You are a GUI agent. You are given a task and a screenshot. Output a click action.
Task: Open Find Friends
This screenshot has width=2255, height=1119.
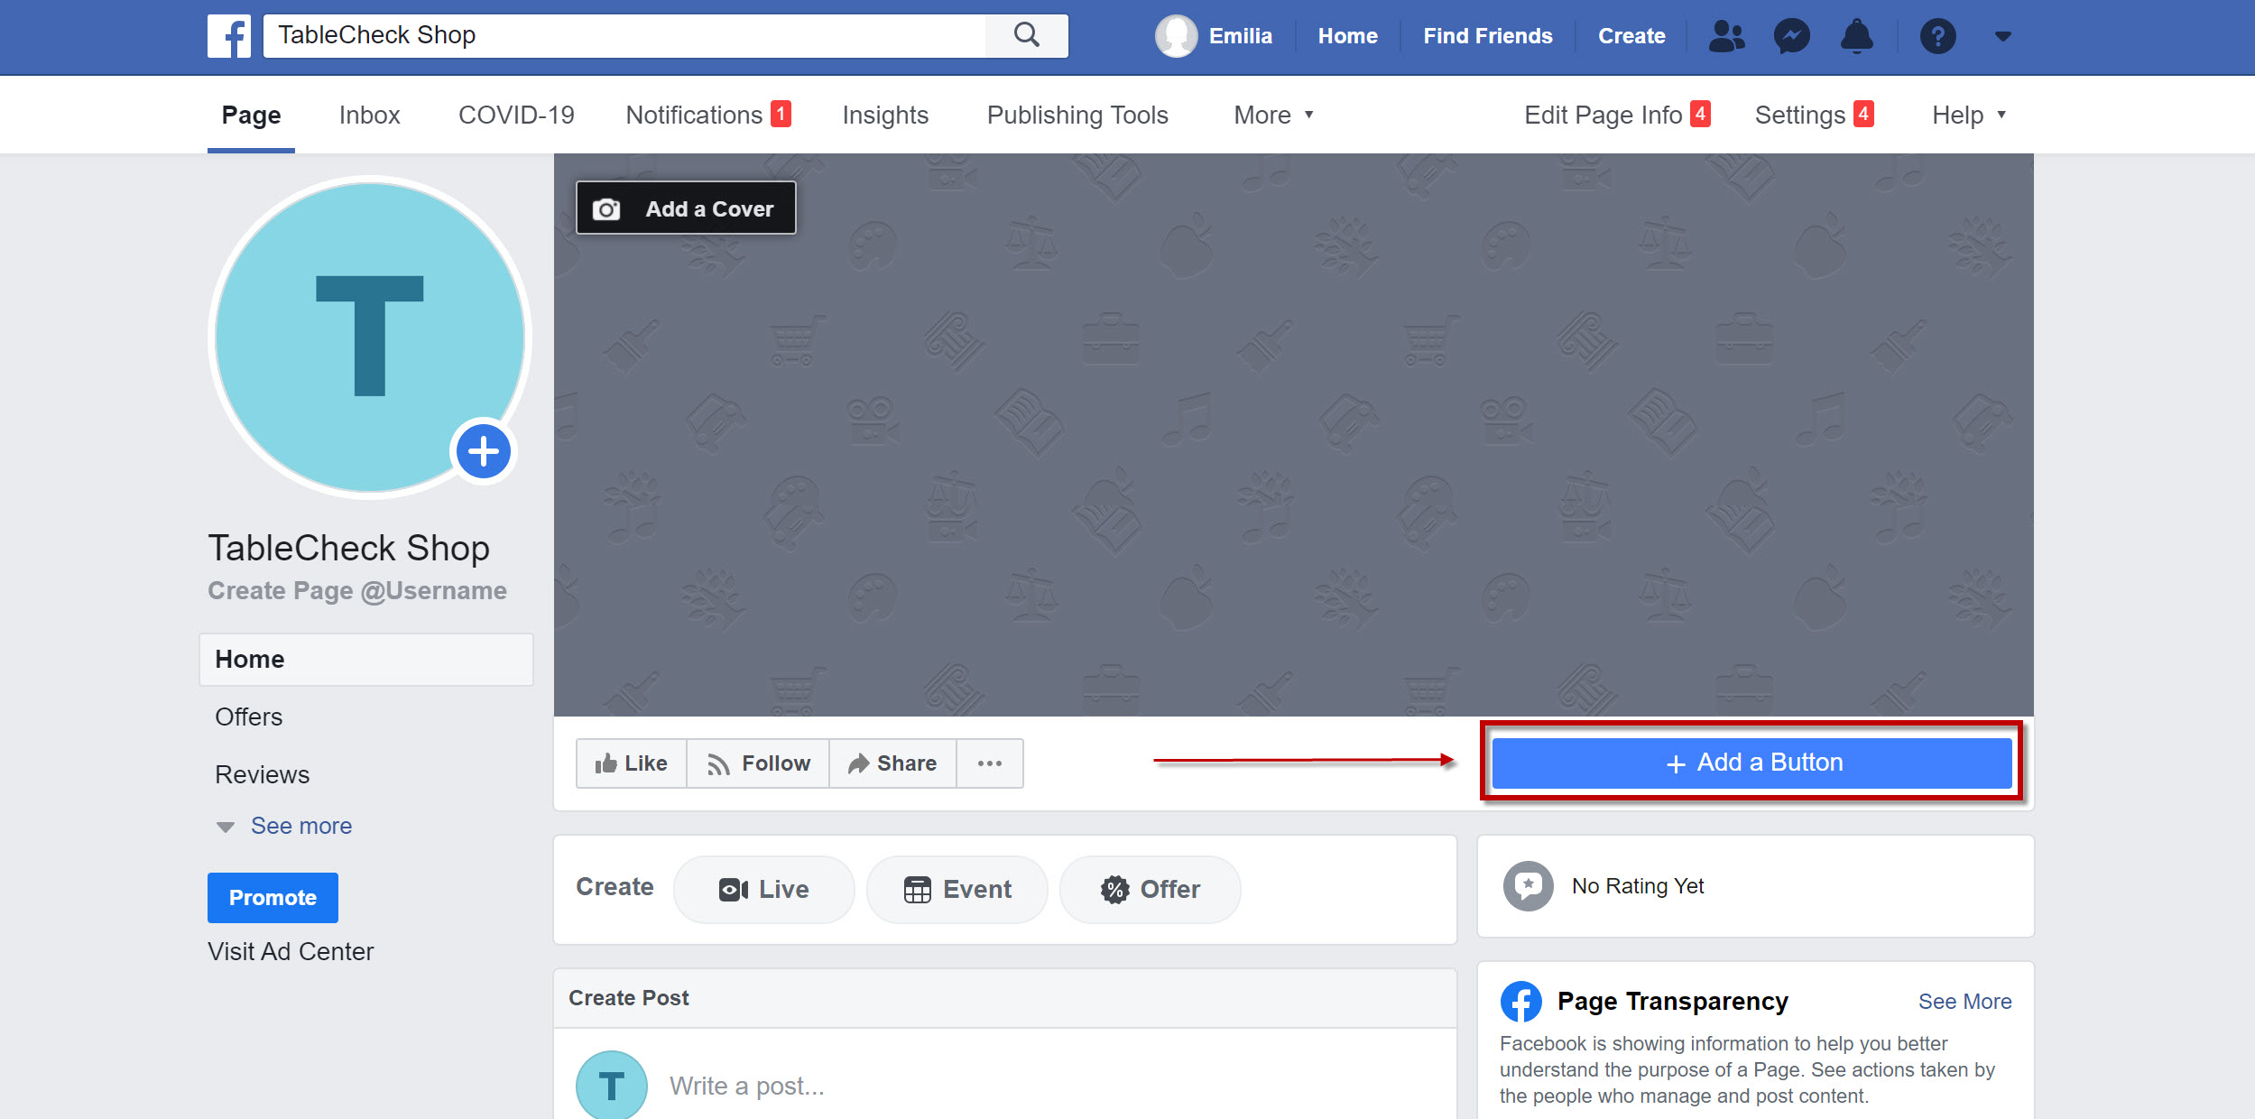pos(1488,36)
